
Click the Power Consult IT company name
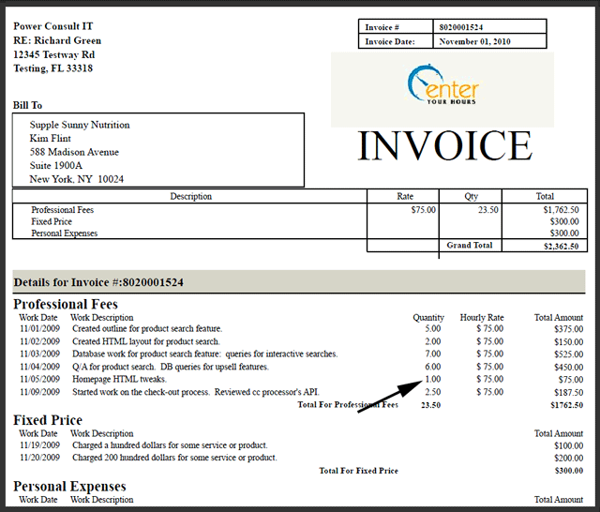point(53,26)
